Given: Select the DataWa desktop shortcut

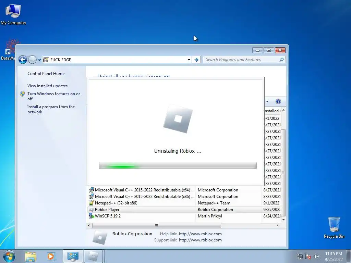Looking at the screenshot, I should [8, 50].
